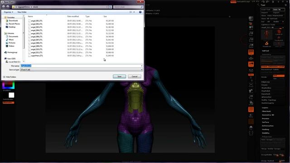Open Recent Places in navigation pane
The image size is (290, 163).
pos(14,24)
